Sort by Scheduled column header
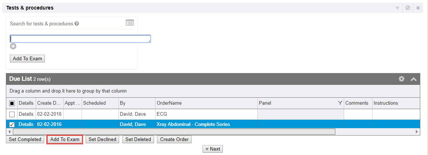Viewport: 428px width, 155px height. pyautogui.click(x=94, y=103)
